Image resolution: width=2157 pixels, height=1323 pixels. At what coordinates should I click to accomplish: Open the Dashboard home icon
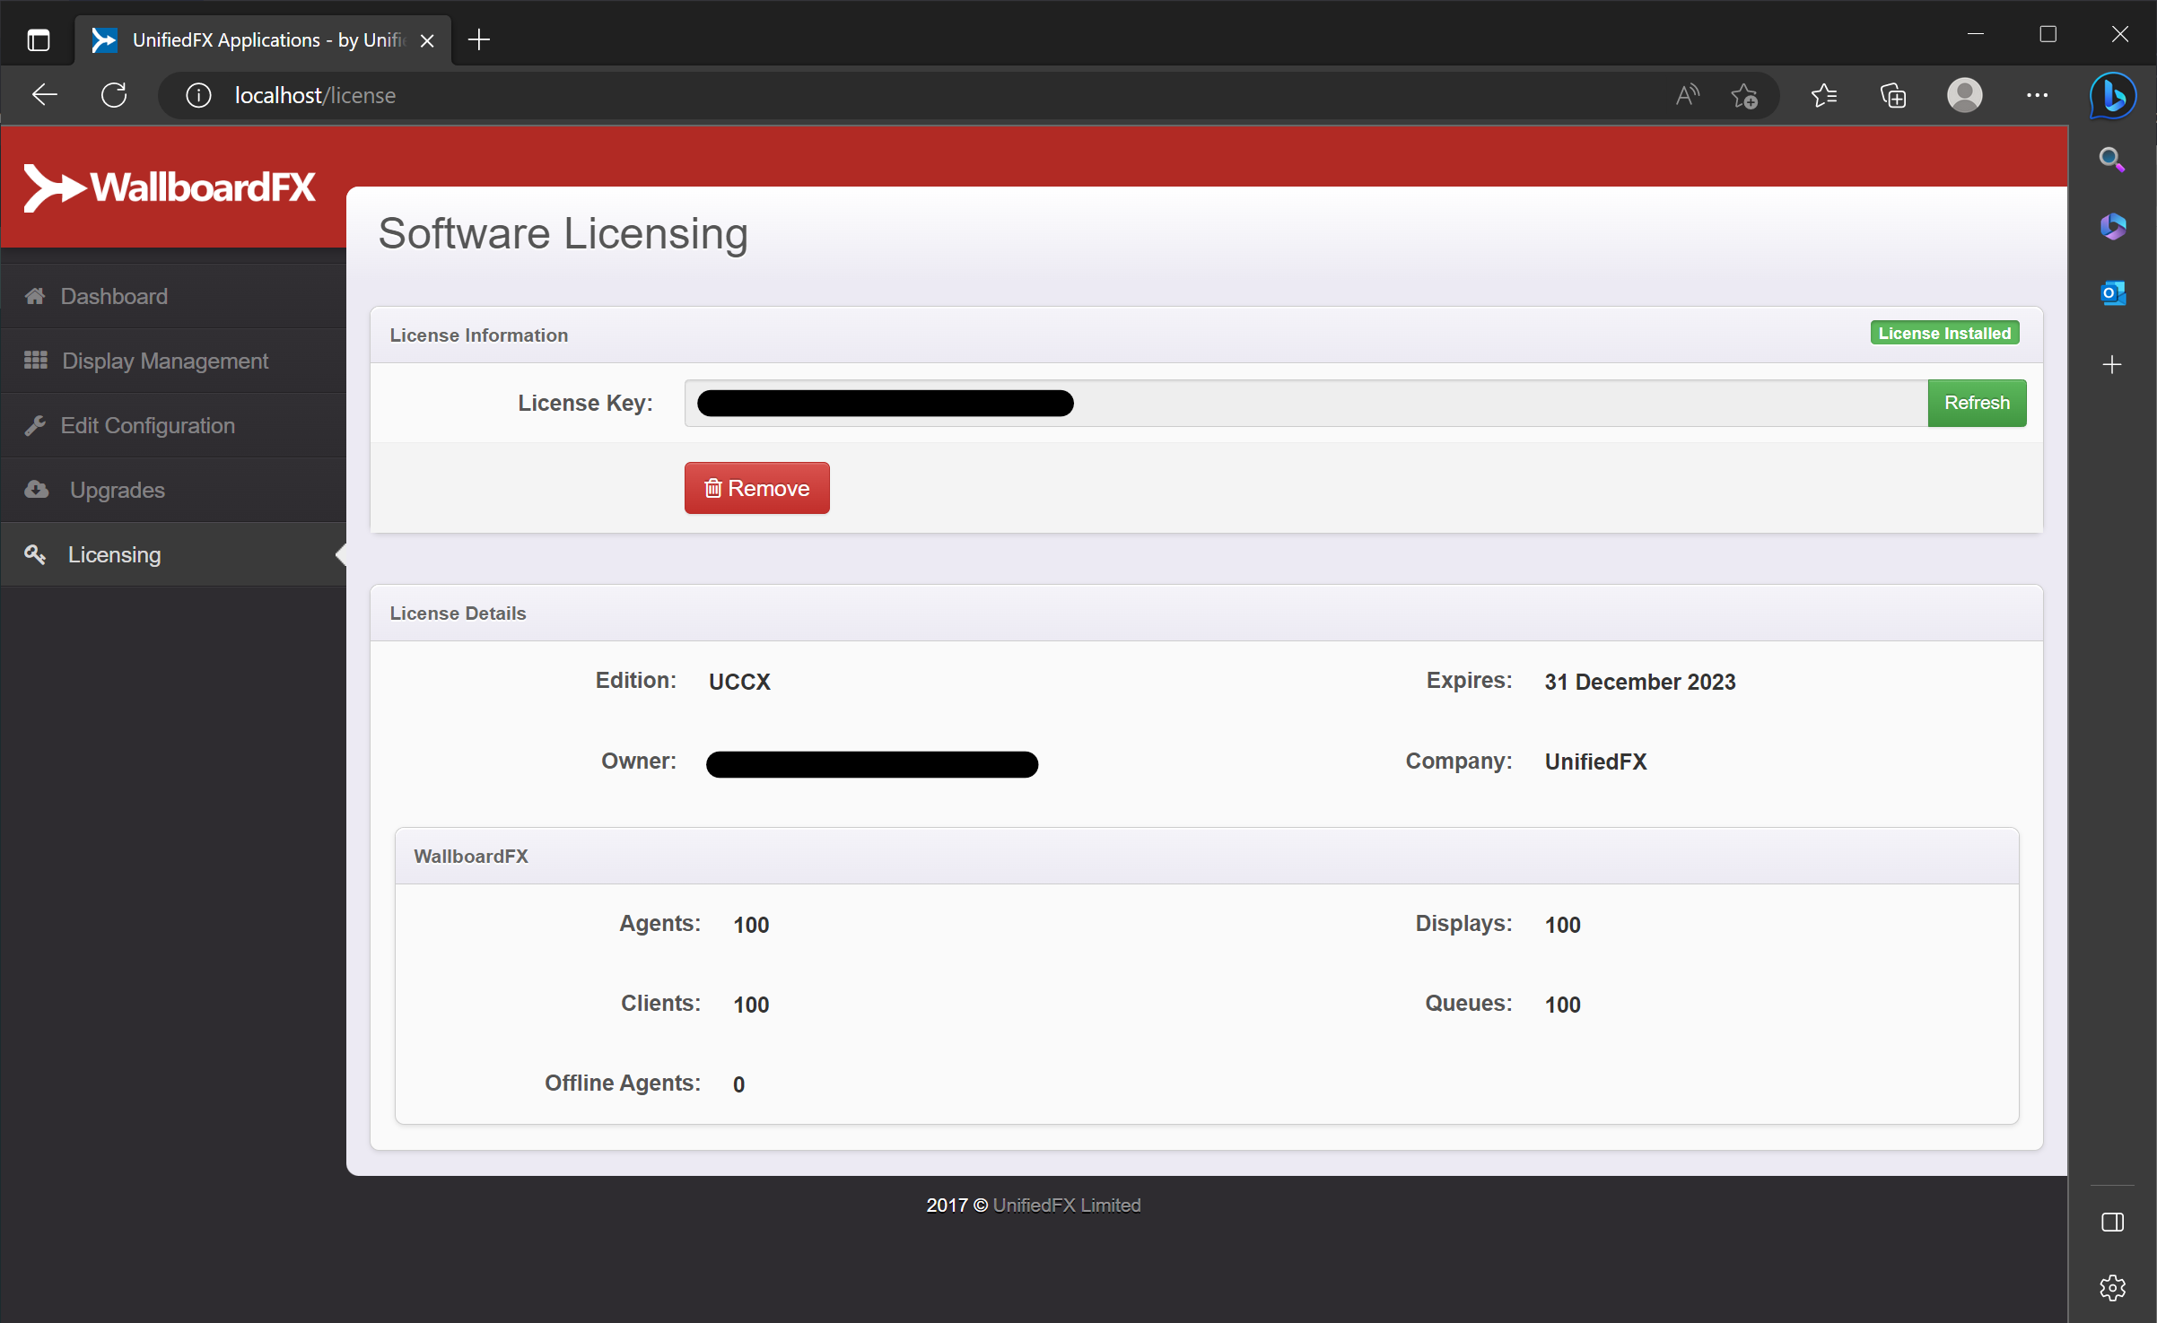tap(35, 296)
